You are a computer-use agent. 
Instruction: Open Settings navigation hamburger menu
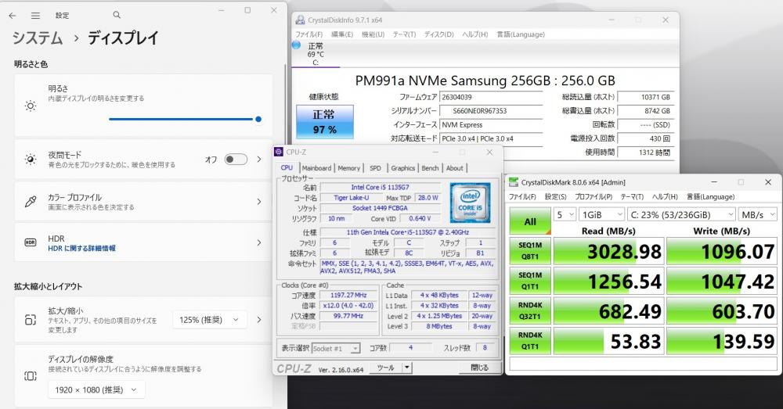click(x=35, y=16)
